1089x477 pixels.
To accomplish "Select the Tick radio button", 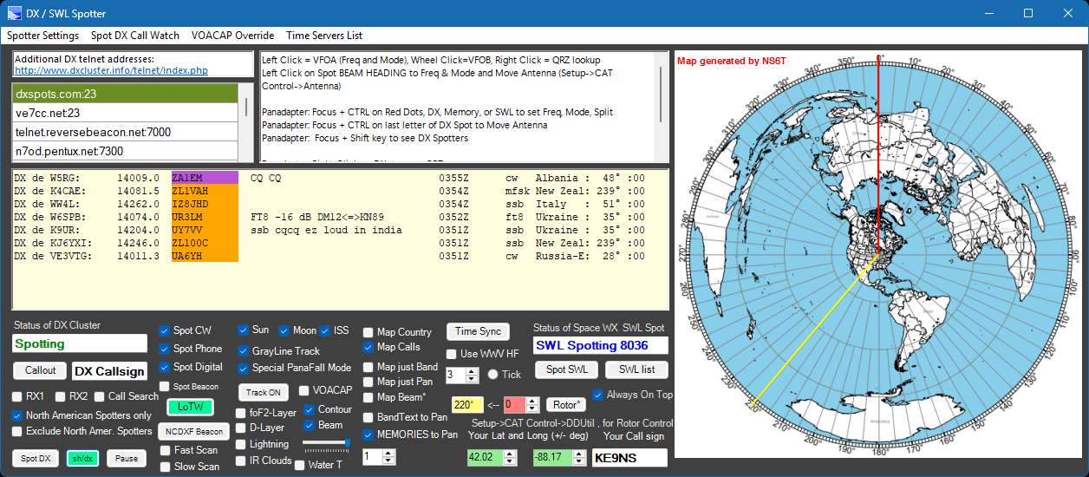I will pos(492,375).
